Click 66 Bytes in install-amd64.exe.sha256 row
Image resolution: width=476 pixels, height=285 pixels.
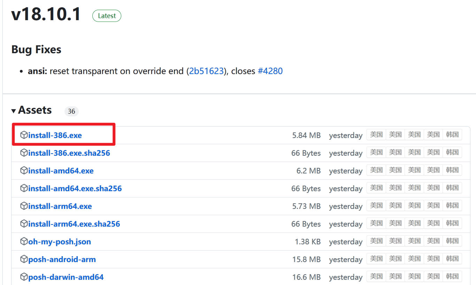306,188
